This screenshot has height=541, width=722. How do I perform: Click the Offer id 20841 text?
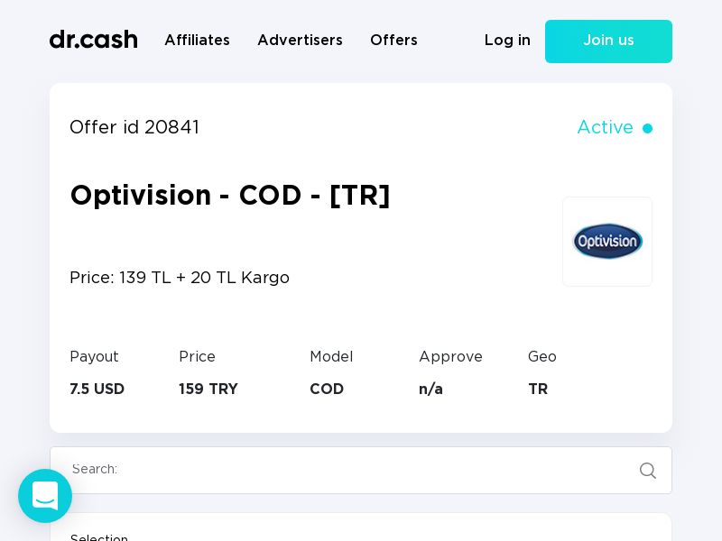click(x=134, y=128)
